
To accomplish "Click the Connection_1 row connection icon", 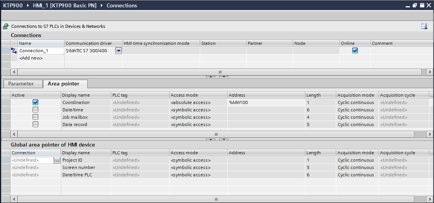I will [14, 50].
